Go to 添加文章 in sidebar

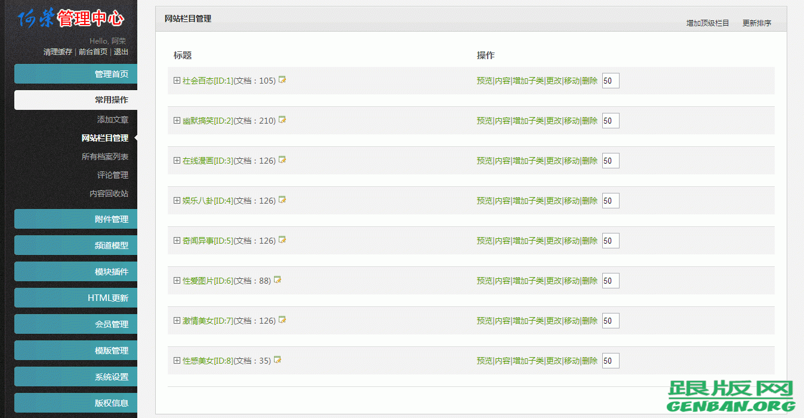pos(112,119)
